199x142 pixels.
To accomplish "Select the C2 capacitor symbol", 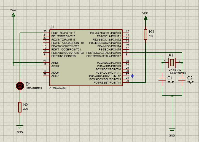I will (182, 79).
